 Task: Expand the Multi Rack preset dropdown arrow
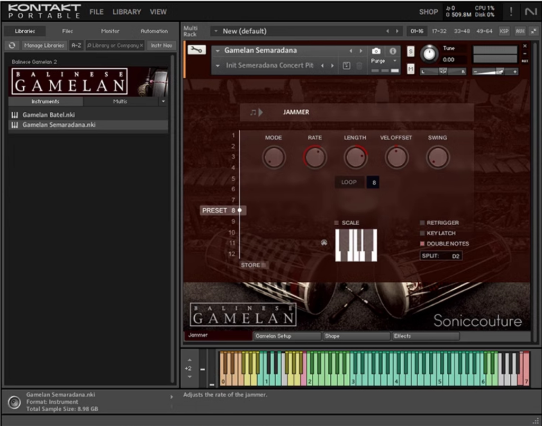click(216, 31)
